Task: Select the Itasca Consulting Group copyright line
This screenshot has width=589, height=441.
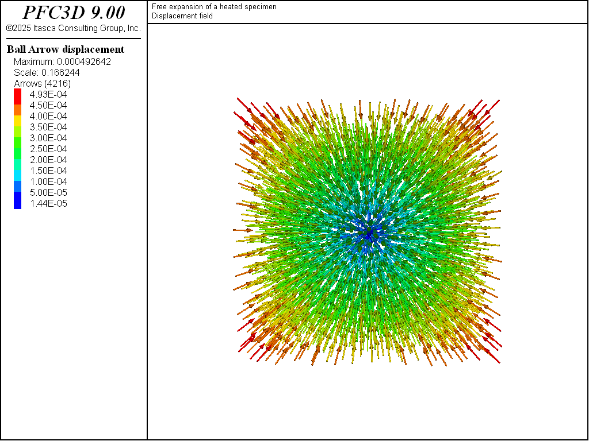Action: tap(74, 28)
